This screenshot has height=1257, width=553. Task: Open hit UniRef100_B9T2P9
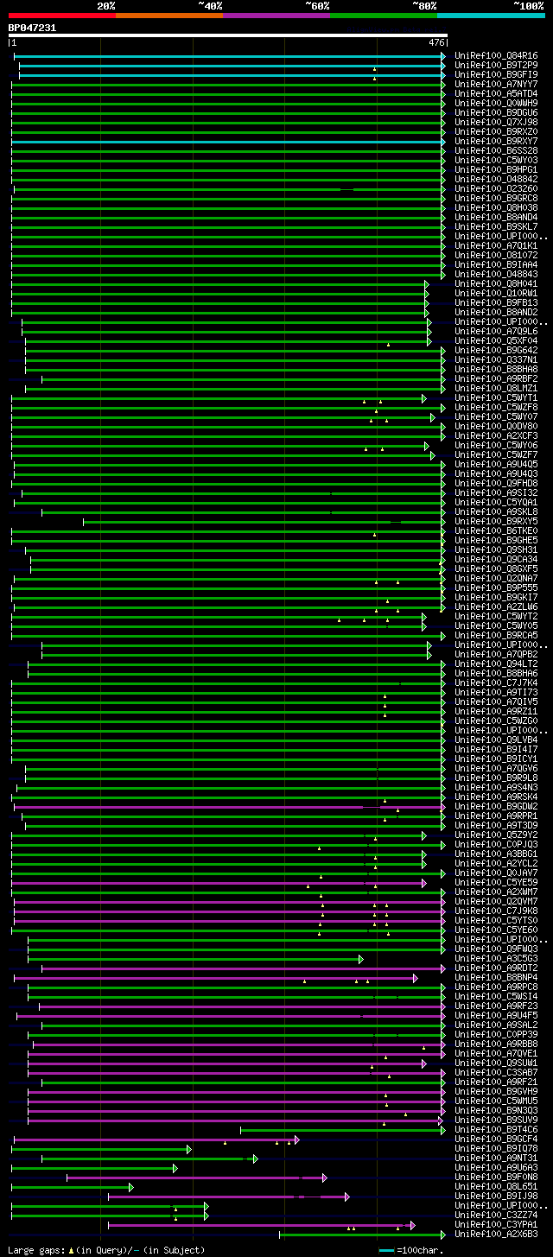496,65
